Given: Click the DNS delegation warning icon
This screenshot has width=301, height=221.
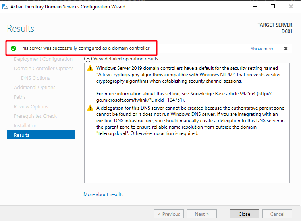Looking at the screenshot, I should click(x=90, y=108).
